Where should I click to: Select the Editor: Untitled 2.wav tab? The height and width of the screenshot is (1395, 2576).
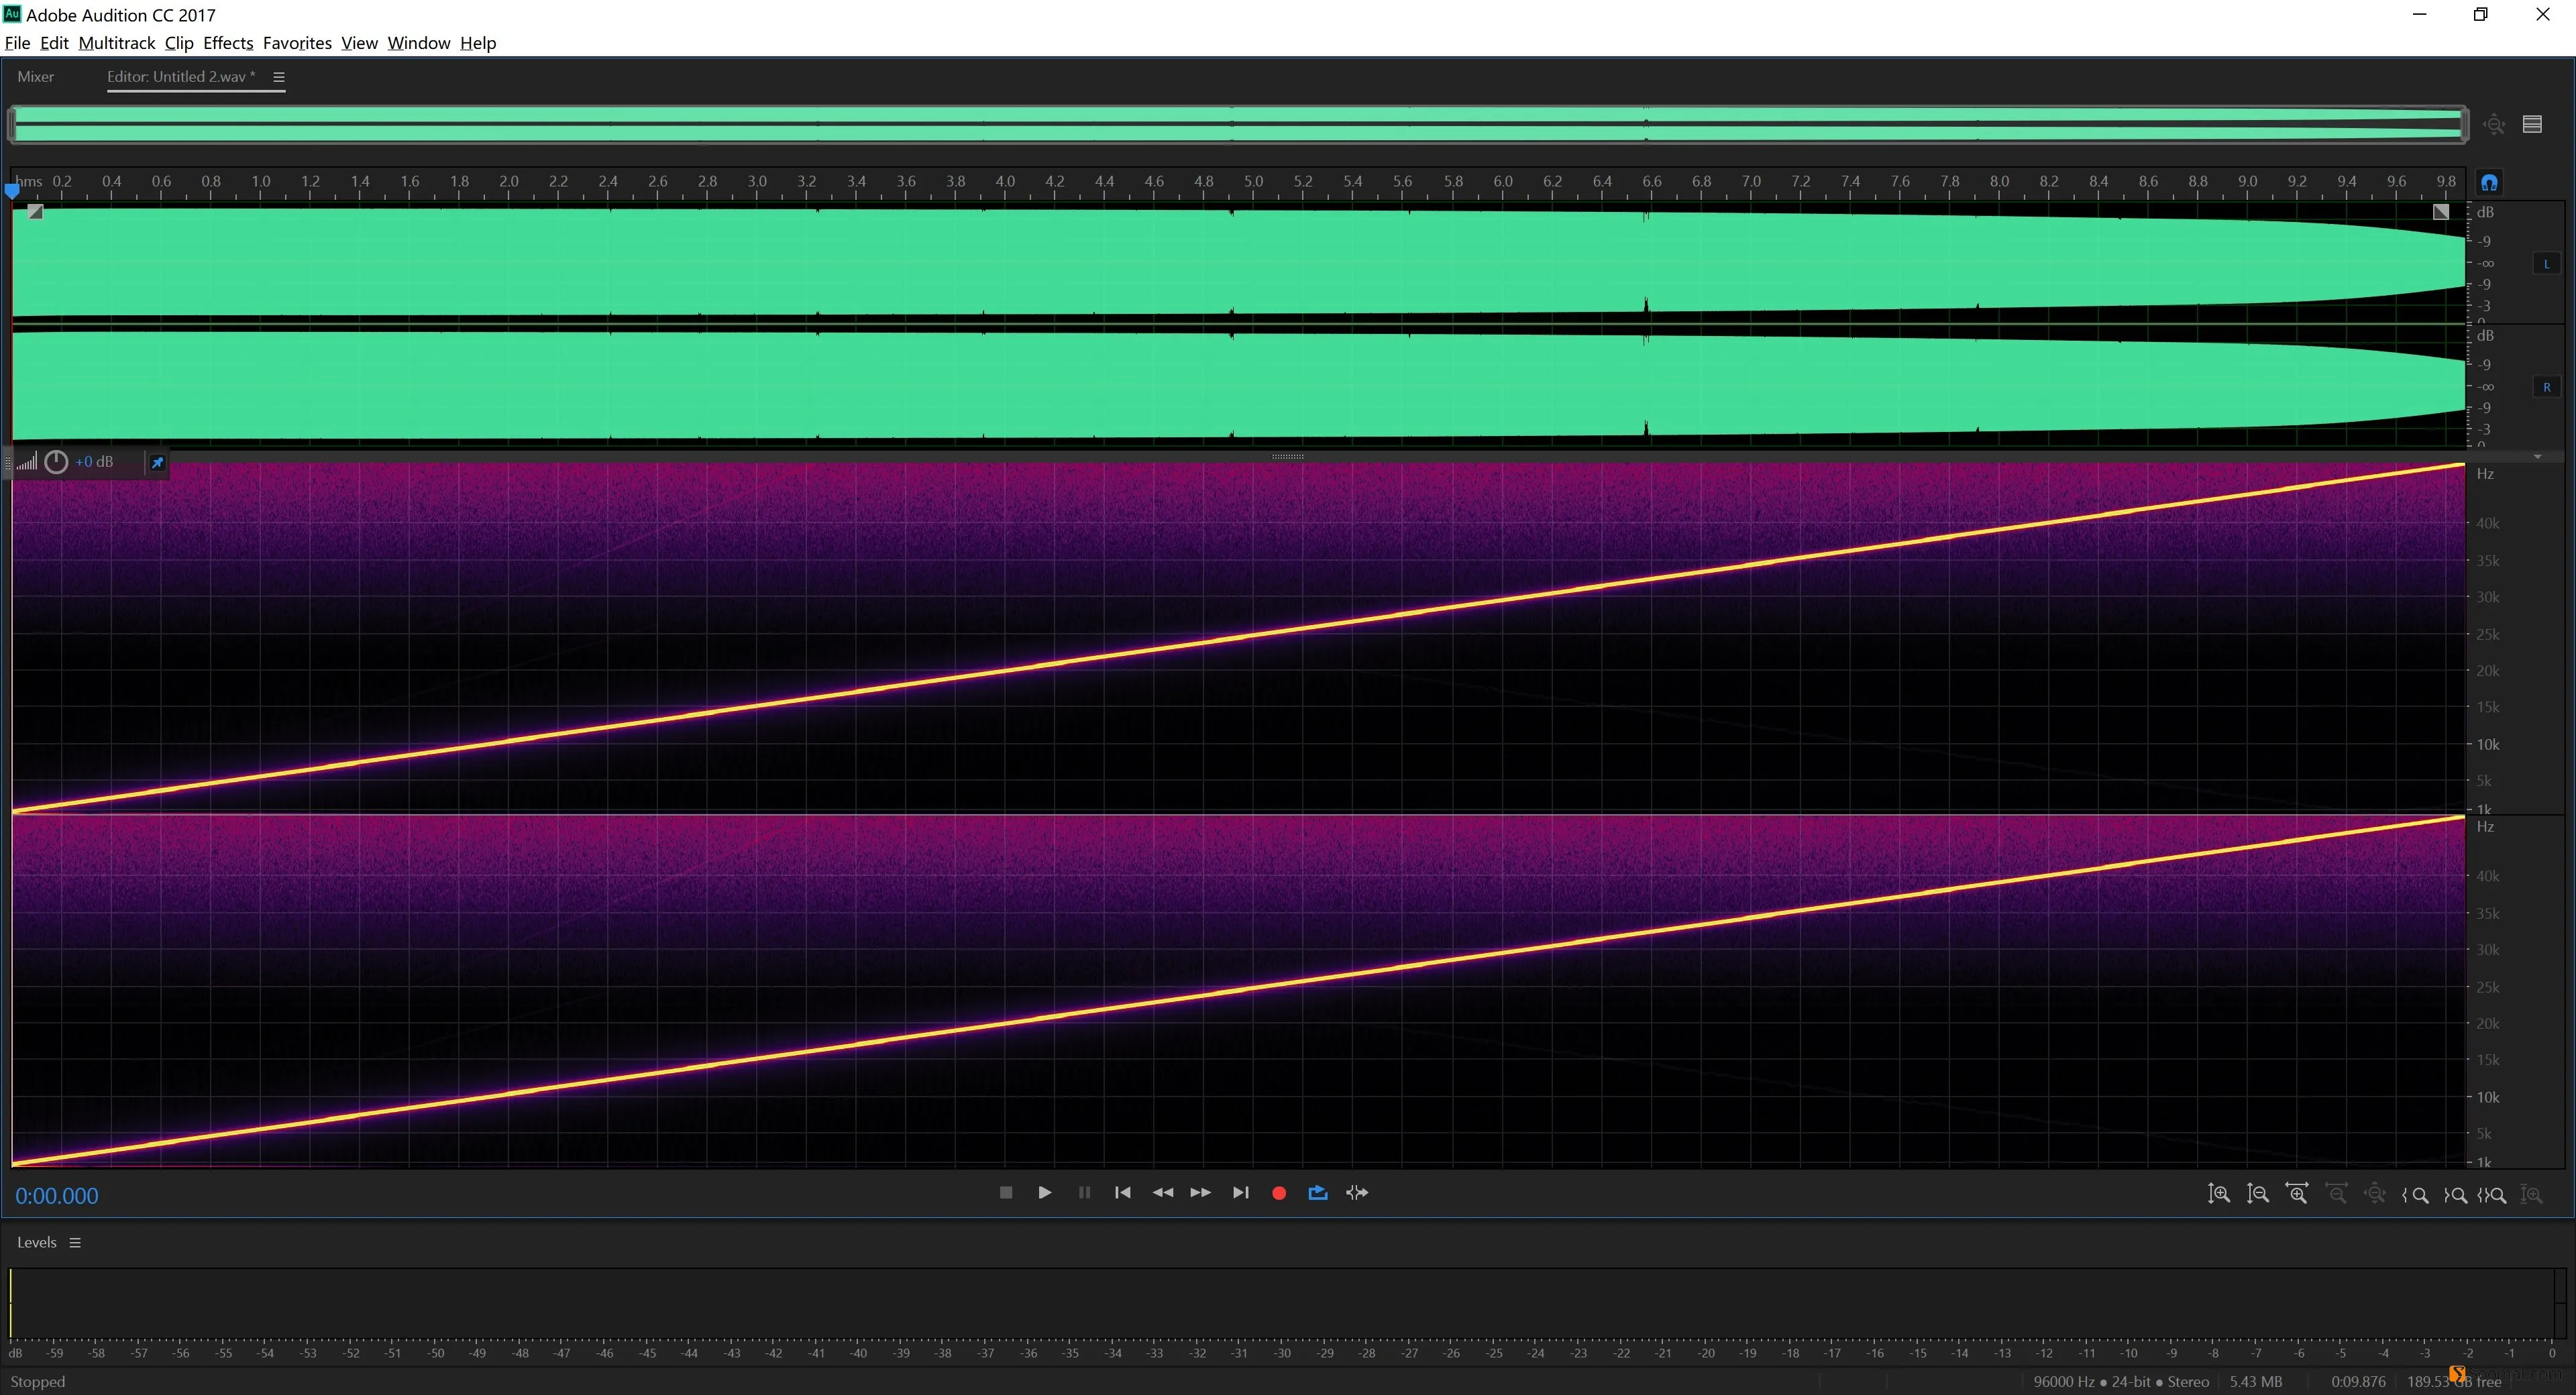[181, 77]
